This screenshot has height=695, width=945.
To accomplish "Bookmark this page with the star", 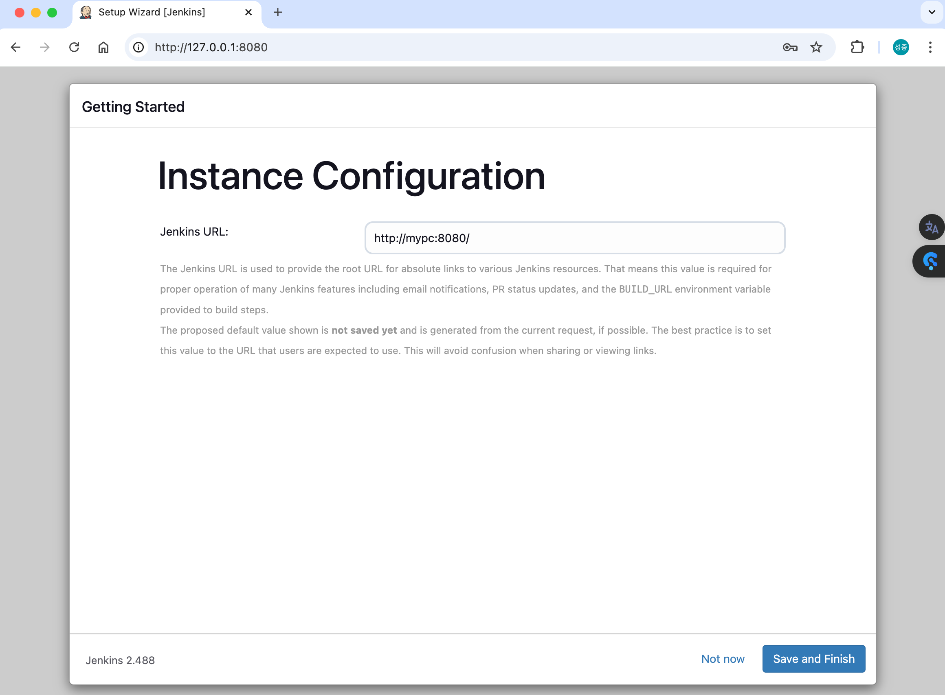I will 816,47.
